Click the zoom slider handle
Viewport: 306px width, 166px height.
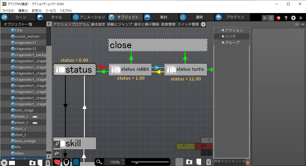click(x=137, y=162)
